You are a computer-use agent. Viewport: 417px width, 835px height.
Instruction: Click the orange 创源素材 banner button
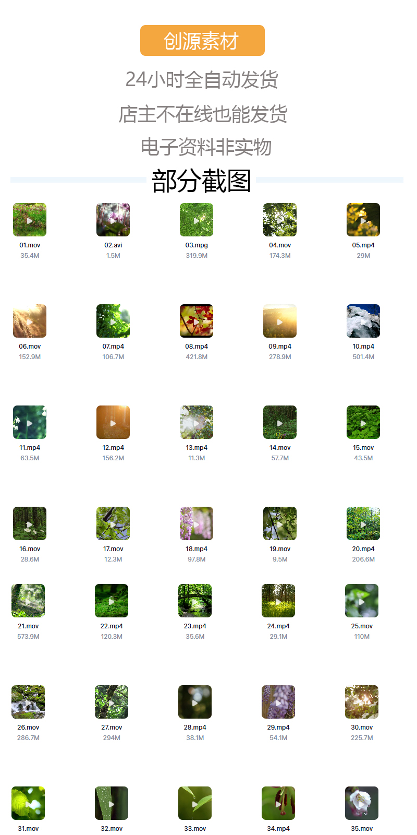202,40
